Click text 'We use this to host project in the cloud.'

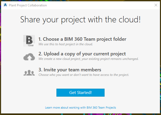66,44
